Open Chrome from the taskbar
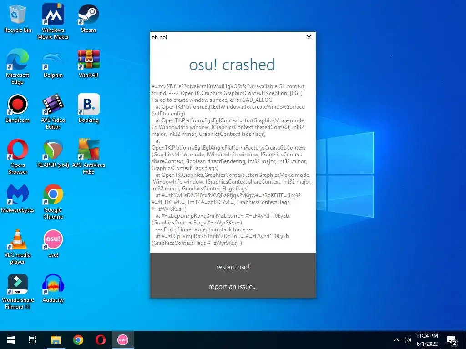This screenshot has height=349, width=466. 78,340
